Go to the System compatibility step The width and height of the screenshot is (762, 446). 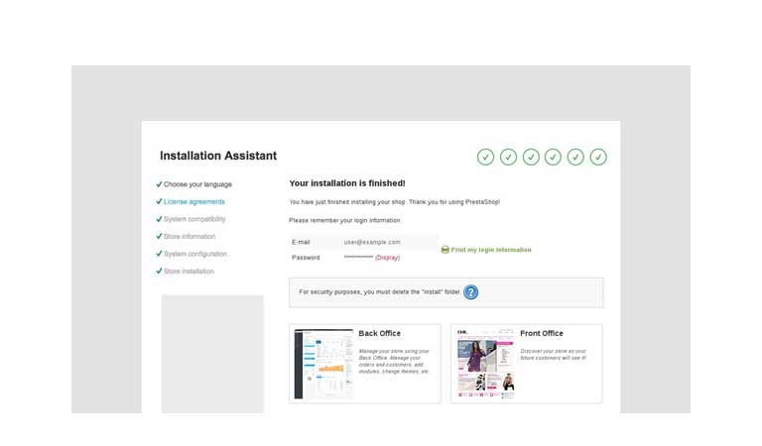pyautogui.click(x=194, y=219)
